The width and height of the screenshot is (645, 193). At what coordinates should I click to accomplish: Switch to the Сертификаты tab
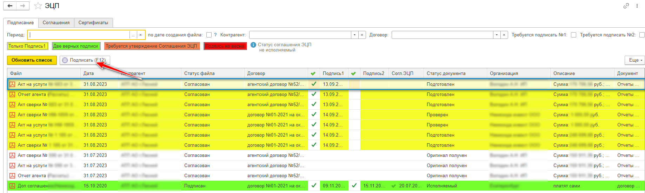93,23
